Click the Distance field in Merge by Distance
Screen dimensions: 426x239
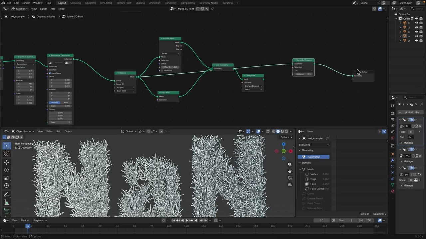point(303,74)
